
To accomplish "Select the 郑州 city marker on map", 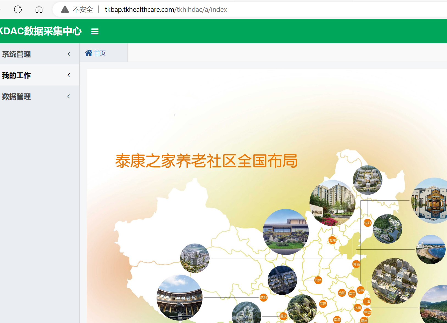I will pyautogui.click(x=318, y=280).
